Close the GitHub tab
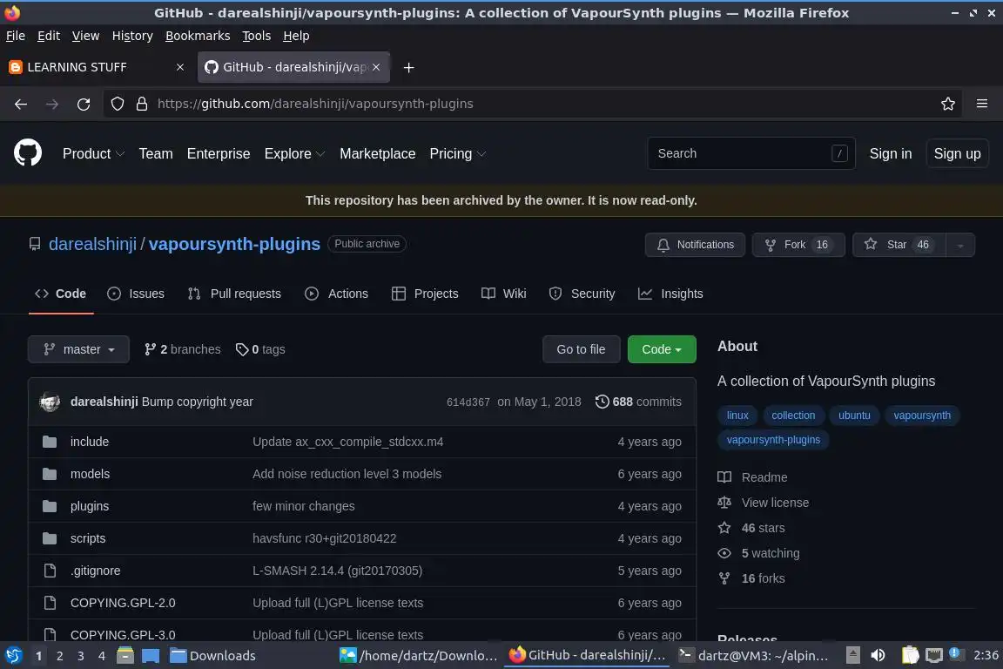The width and height of the screenshot is (1003, 669). (376, 67)
